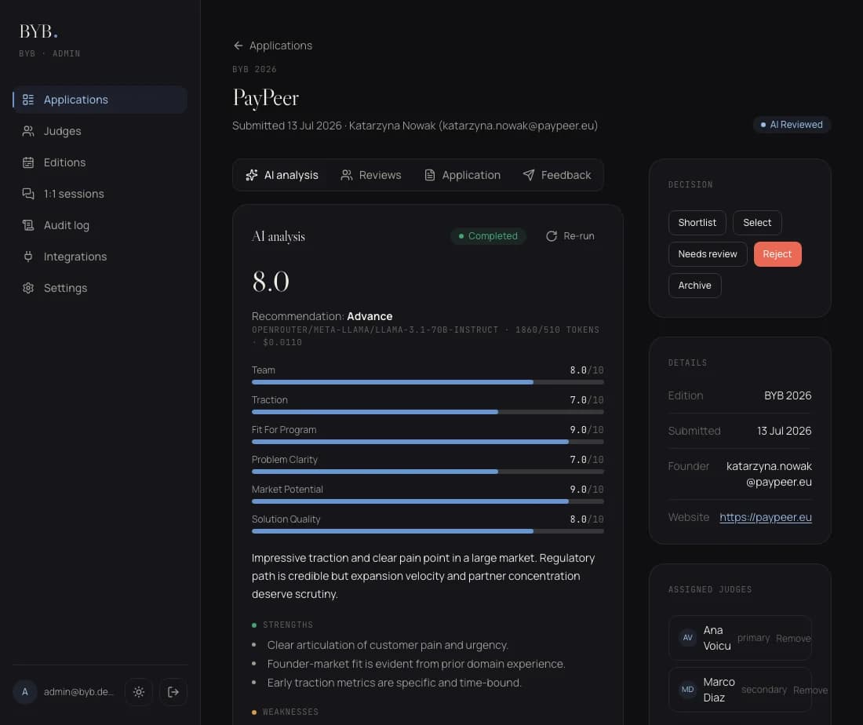Click the STRENGTHS section label
Viewport: 863px width, 725px height.
click(287, 625)
